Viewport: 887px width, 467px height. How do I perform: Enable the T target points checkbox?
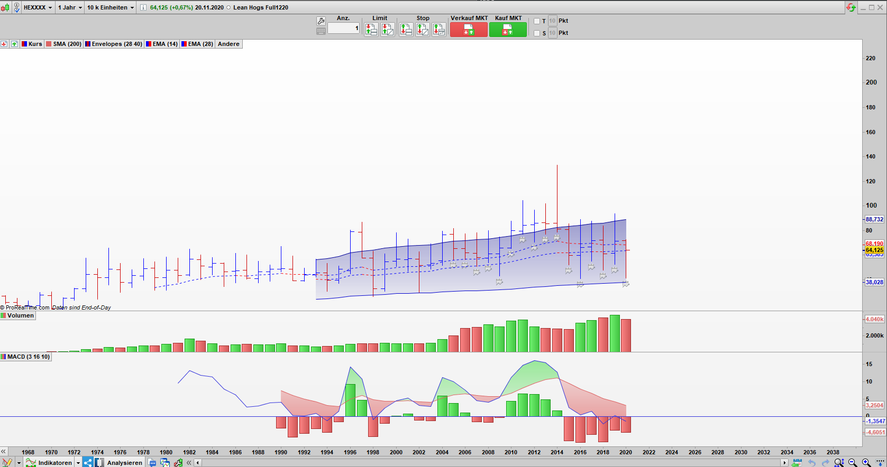[x=537, y=21]
